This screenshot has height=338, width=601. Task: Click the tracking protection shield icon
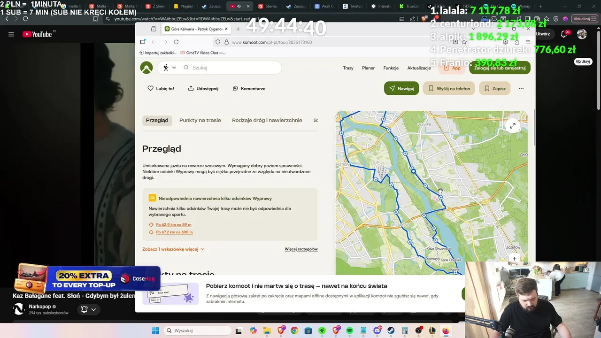(217, 42)
